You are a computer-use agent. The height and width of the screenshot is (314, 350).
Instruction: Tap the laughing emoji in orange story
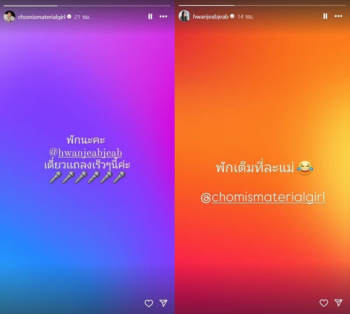point(305,168)
